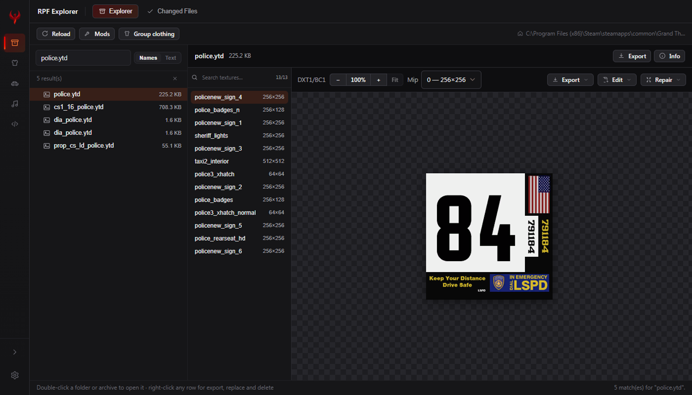Screen dimensions: 692x395
Task: Open the archive explorer sidebar icon
Action: [15, 43]
